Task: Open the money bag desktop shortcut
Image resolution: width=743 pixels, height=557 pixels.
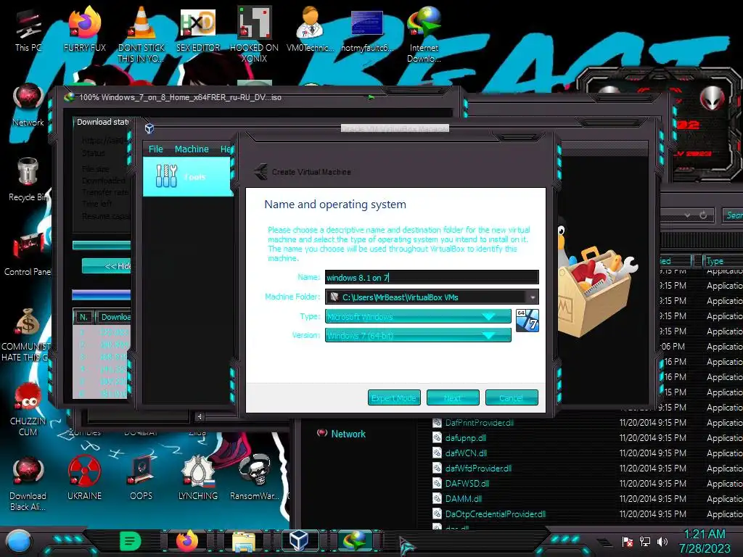Action: [27, 334]
